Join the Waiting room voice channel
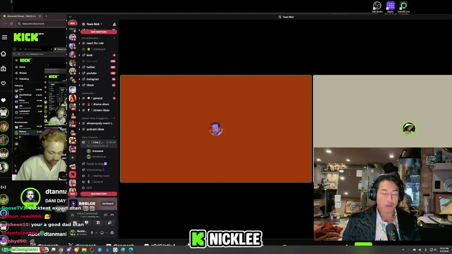452x254 pixels. pos(98,176)
